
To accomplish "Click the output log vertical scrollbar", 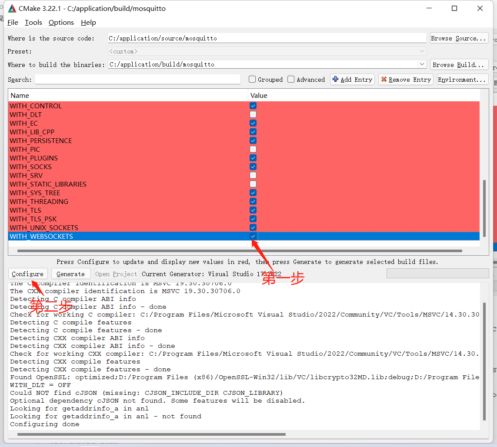I will click(484, 361).
